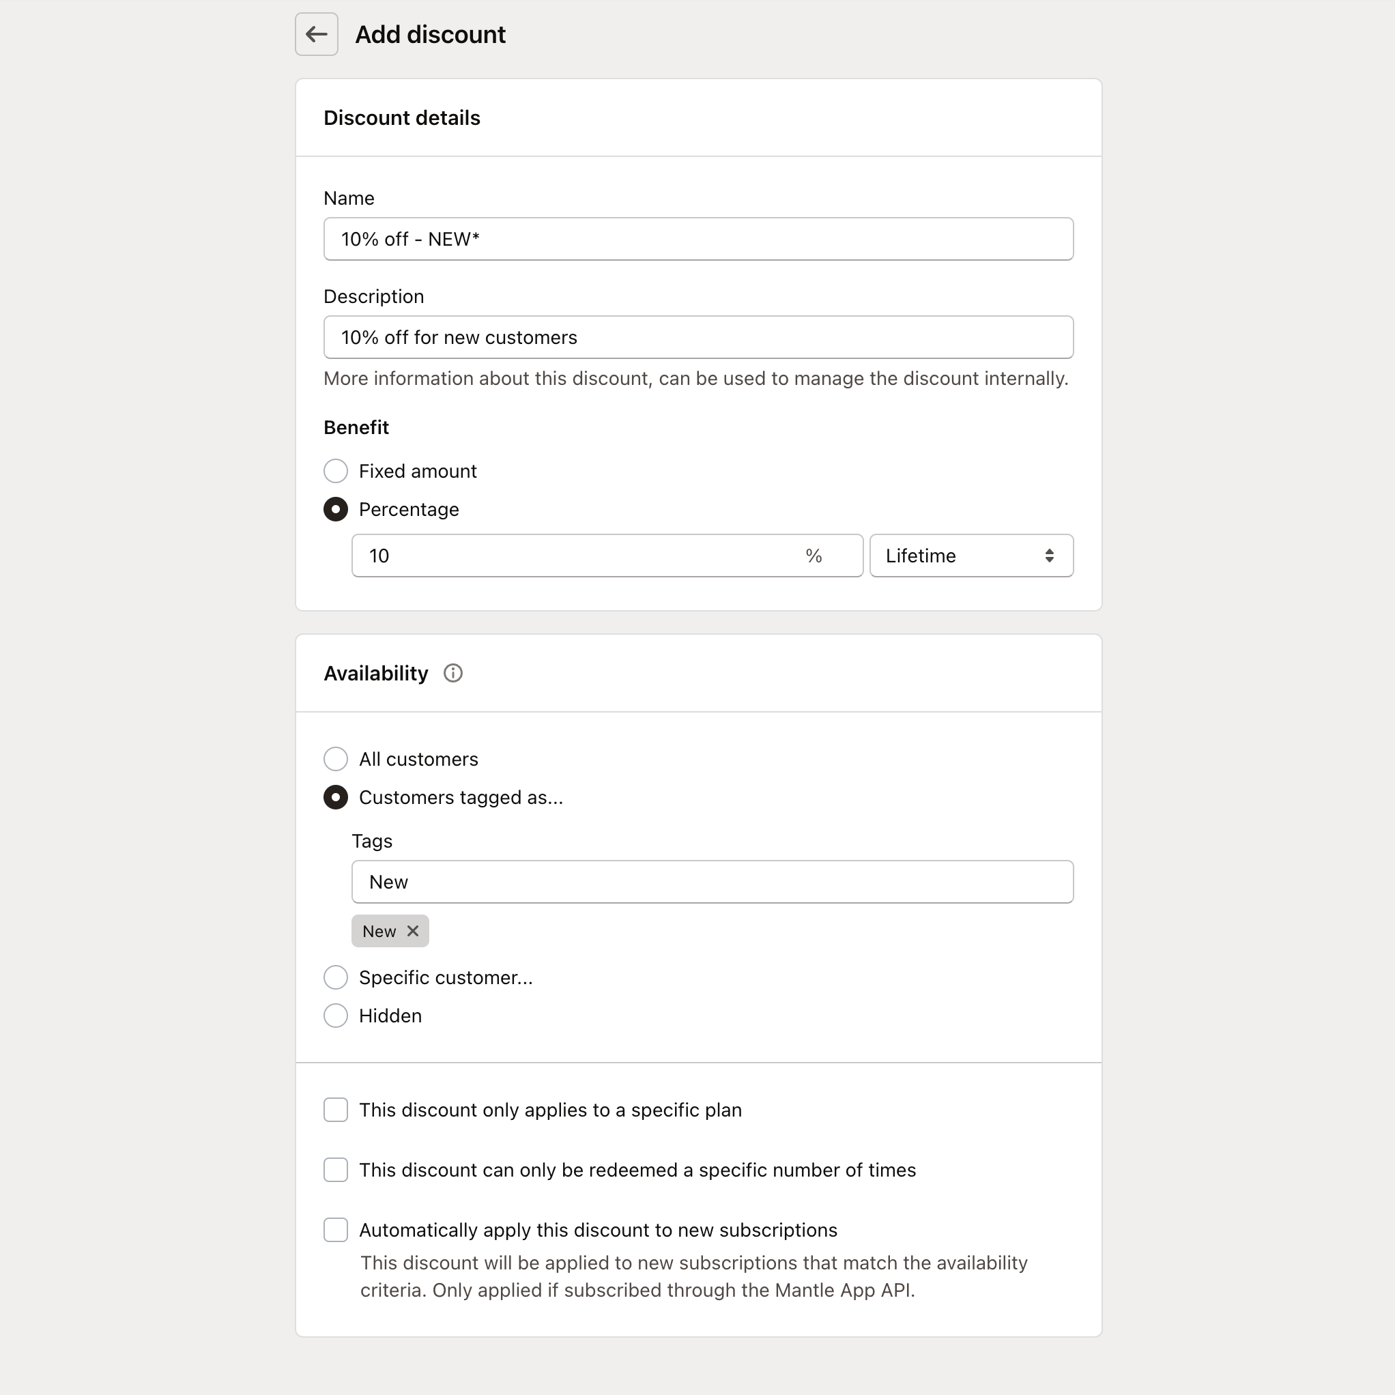This screenshot has width=1395, height=1395.
Task: Click the back arrow button
Action: pos(316,34)
